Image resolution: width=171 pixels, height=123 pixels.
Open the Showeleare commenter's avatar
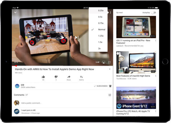pos(17,111)
